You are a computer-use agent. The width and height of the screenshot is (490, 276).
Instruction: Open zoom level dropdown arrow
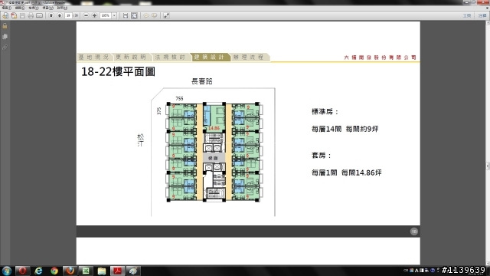114,15
